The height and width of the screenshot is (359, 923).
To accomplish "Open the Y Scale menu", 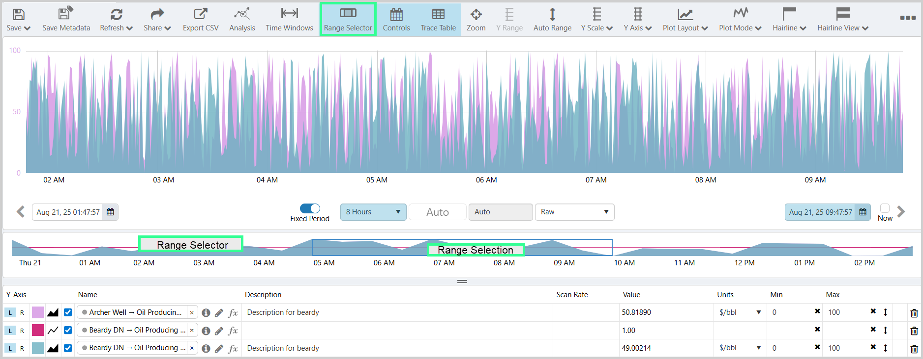I will pos(596,20).
